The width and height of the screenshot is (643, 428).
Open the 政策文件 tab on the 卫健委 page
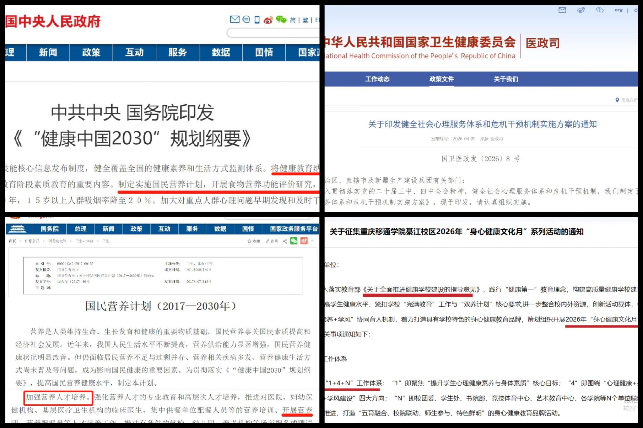[x=441, y=79]
